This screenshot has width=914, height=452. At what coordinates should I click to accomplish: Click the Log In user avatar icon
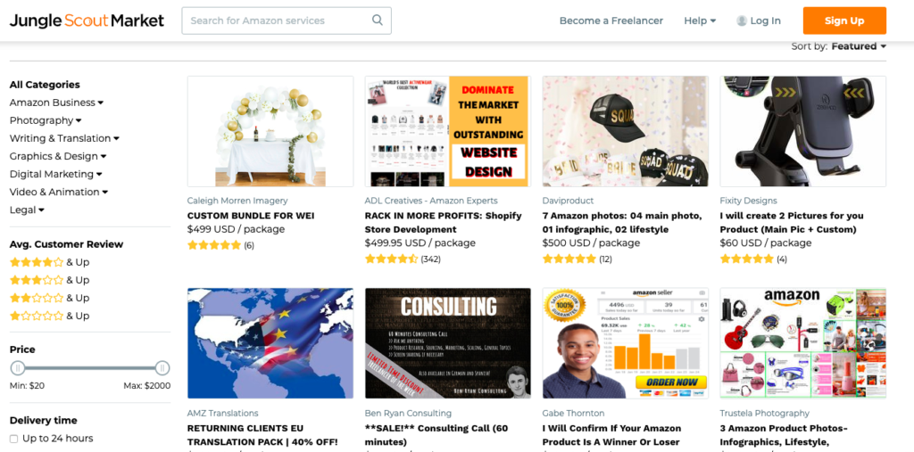coord(742,21)
